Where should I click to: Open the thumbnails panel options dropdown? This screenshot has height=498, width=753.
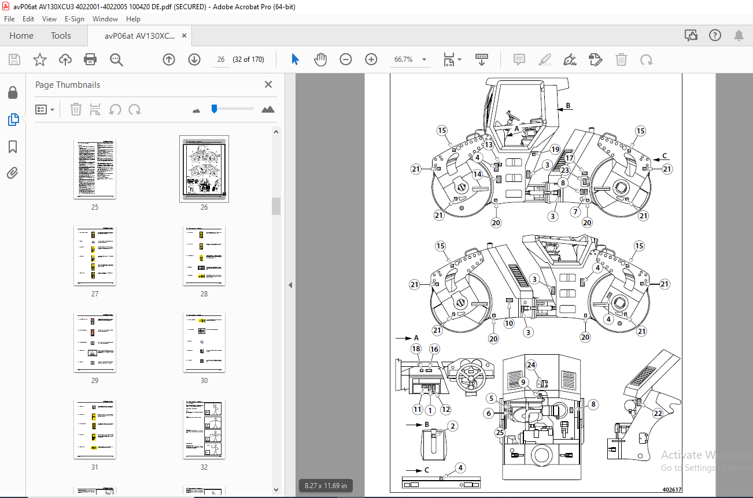(45, 109)
